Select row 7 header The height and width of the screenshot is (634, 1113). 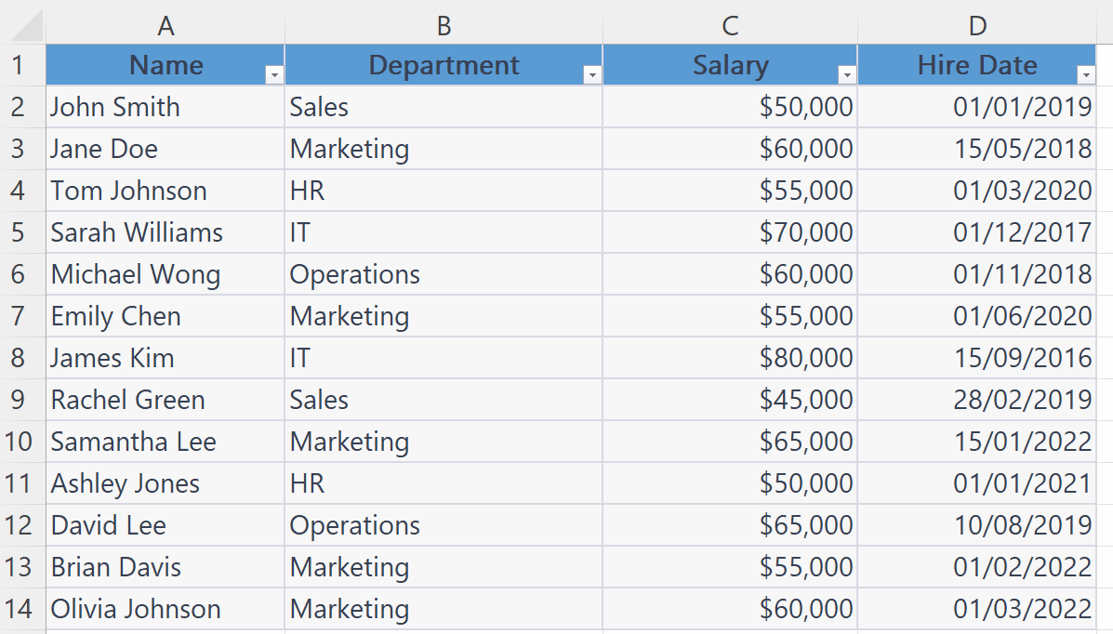(x=21, y=316)
